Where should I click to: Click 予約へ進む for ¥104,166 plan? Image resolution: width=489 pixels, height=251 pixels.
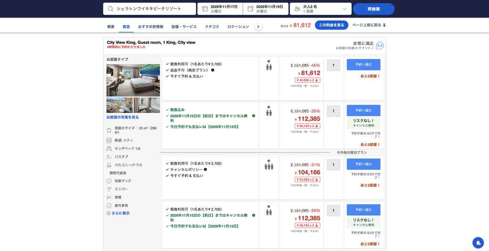(x=363, y=164)
